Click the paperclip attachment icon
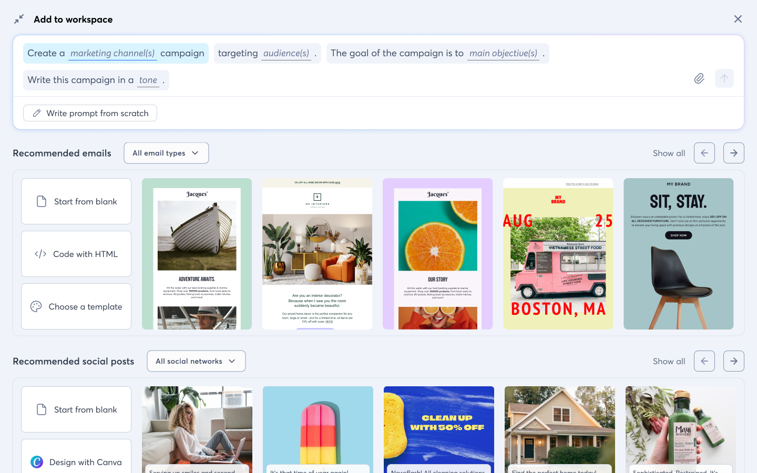The width and height of the screenshot is (757, 473). click(699, 78)
